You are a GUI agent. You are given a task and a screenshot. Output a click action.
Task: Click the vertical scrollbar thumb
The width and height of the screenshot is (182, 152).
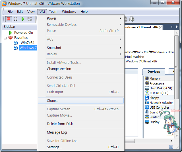[177, 67]
